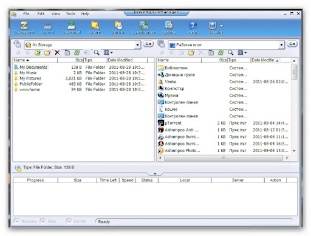This screenshot has height=236, width=311.
Task: Click the Download toolbar icon
Action: pyautogui.click(x=71, y=26)
